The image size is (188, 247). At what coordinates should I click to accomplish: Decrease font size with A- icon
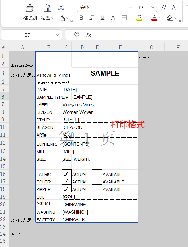tap(174, 7)
